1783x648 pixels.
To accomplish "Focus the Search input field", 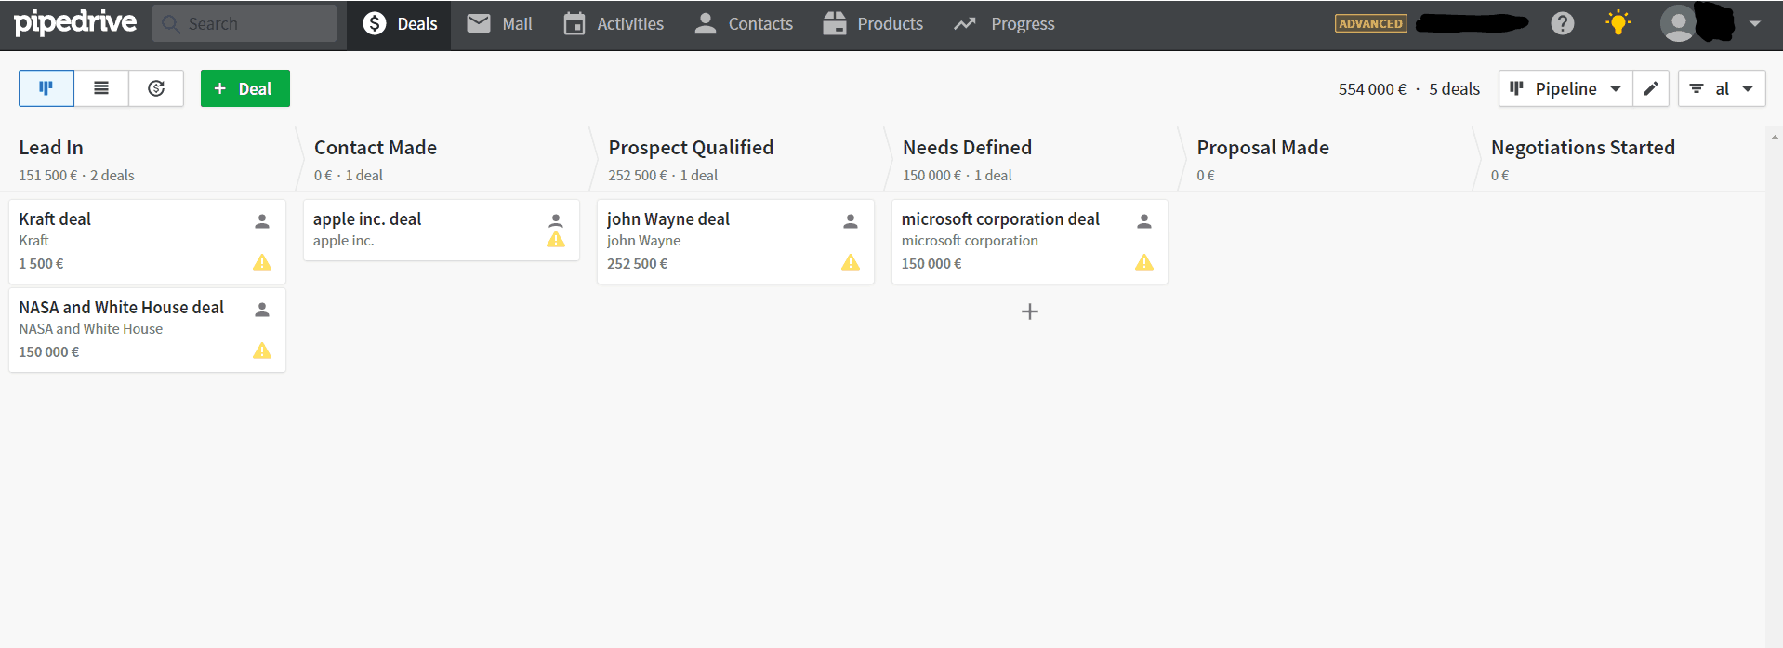I will [244, 23].
